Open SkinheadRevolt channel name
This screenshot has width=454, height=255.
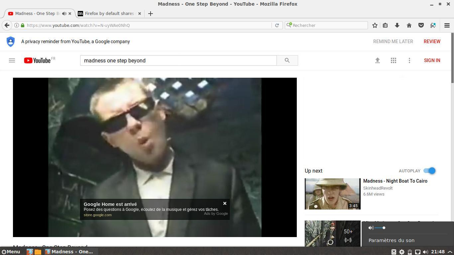378,188
